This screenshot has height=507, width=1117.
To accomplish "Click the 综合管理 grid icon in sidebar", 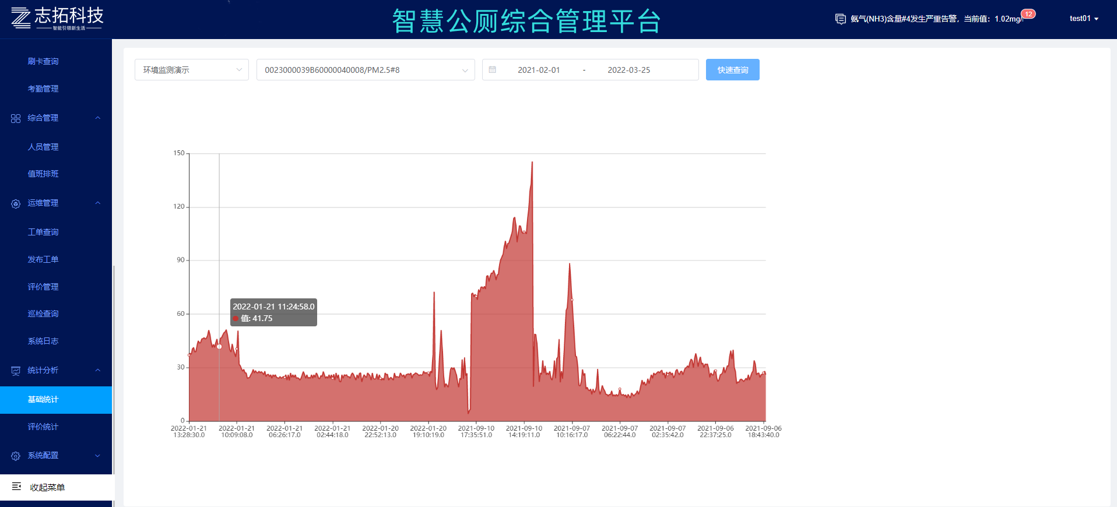I will (x=16, y=118).
